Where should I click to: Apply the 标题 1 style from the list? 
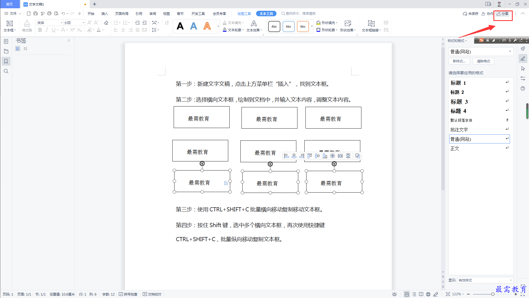click(x=479, y=83)
